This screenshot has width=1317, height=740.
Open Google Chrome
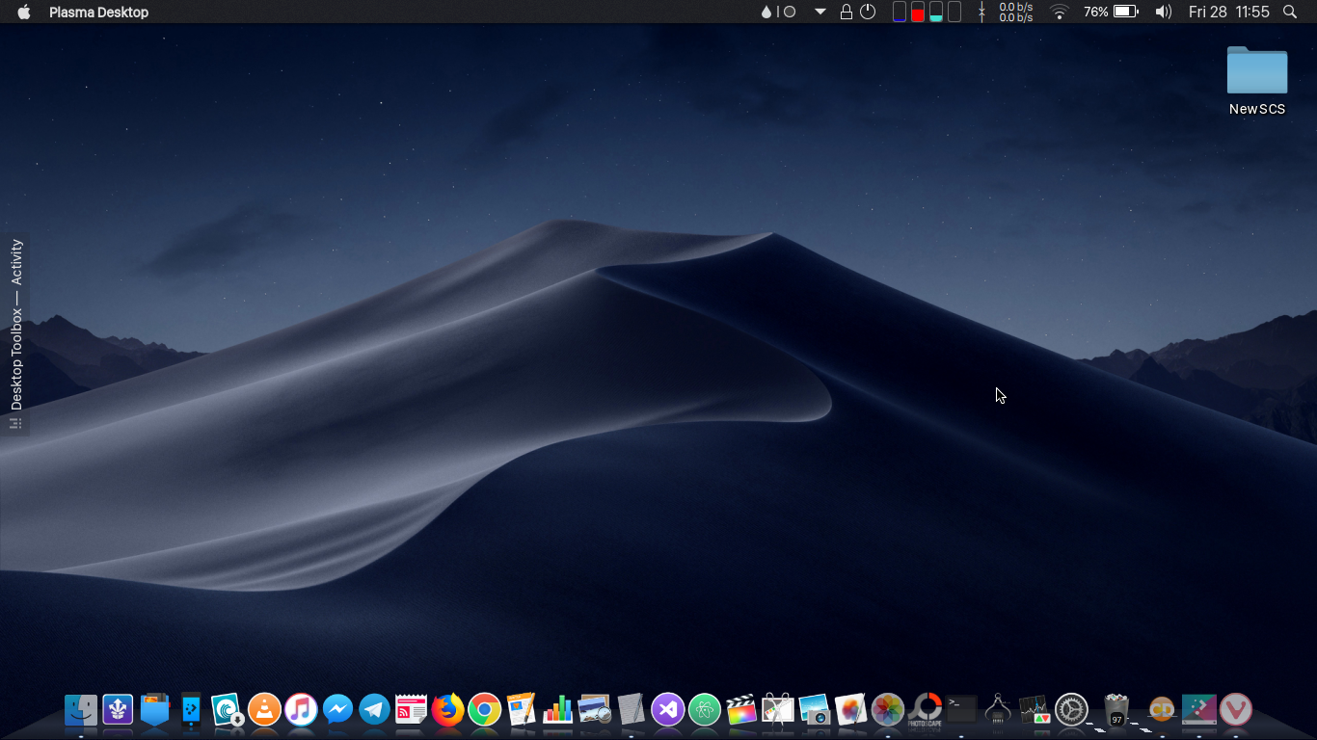[484, 710]
